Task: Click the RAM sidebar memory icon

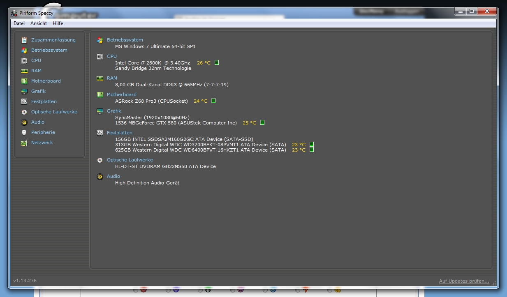Action: pyautogui.click(x=24, y=71)
